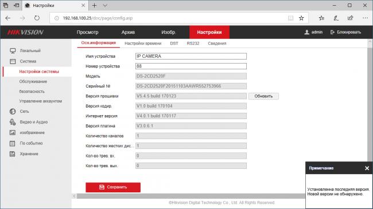Open the Просмотр menu in the top bar

[x=87, y=32]
